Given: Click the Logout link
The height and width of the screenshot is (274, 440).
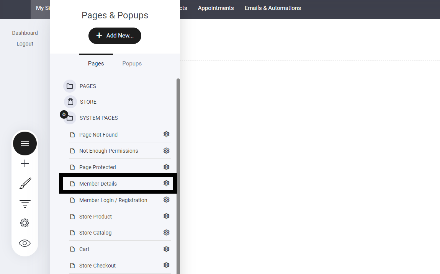Looking at the screenshot, I should point(25,44).
